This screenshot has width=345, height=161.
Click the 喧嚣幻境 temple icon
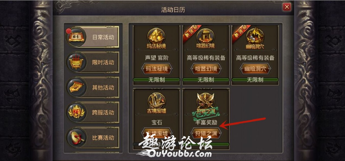coord(205,37)
